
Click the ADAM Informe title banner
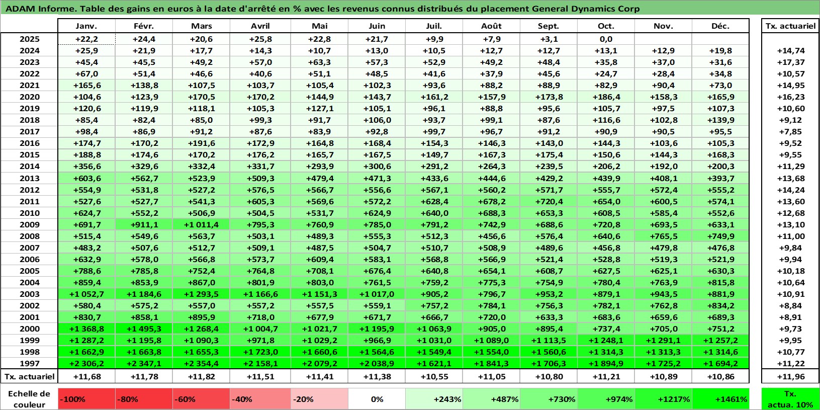410,8
